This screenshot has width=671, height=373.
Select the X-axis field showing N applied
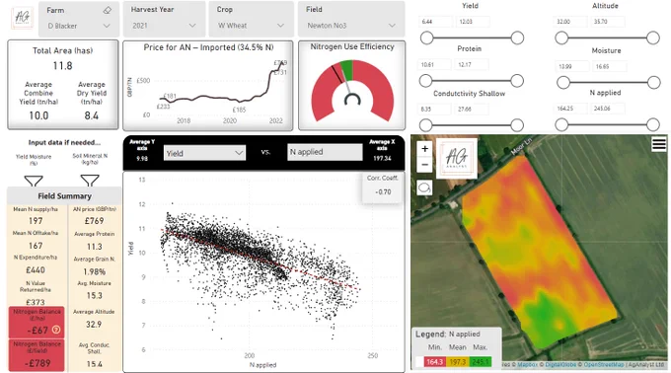point(325,152)
